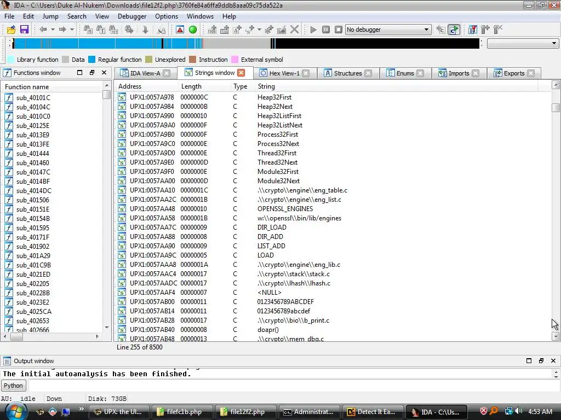The height and width of the screenshot is (420, 561).
Task: Click the External symbol pink swatch
Action: 234,60
